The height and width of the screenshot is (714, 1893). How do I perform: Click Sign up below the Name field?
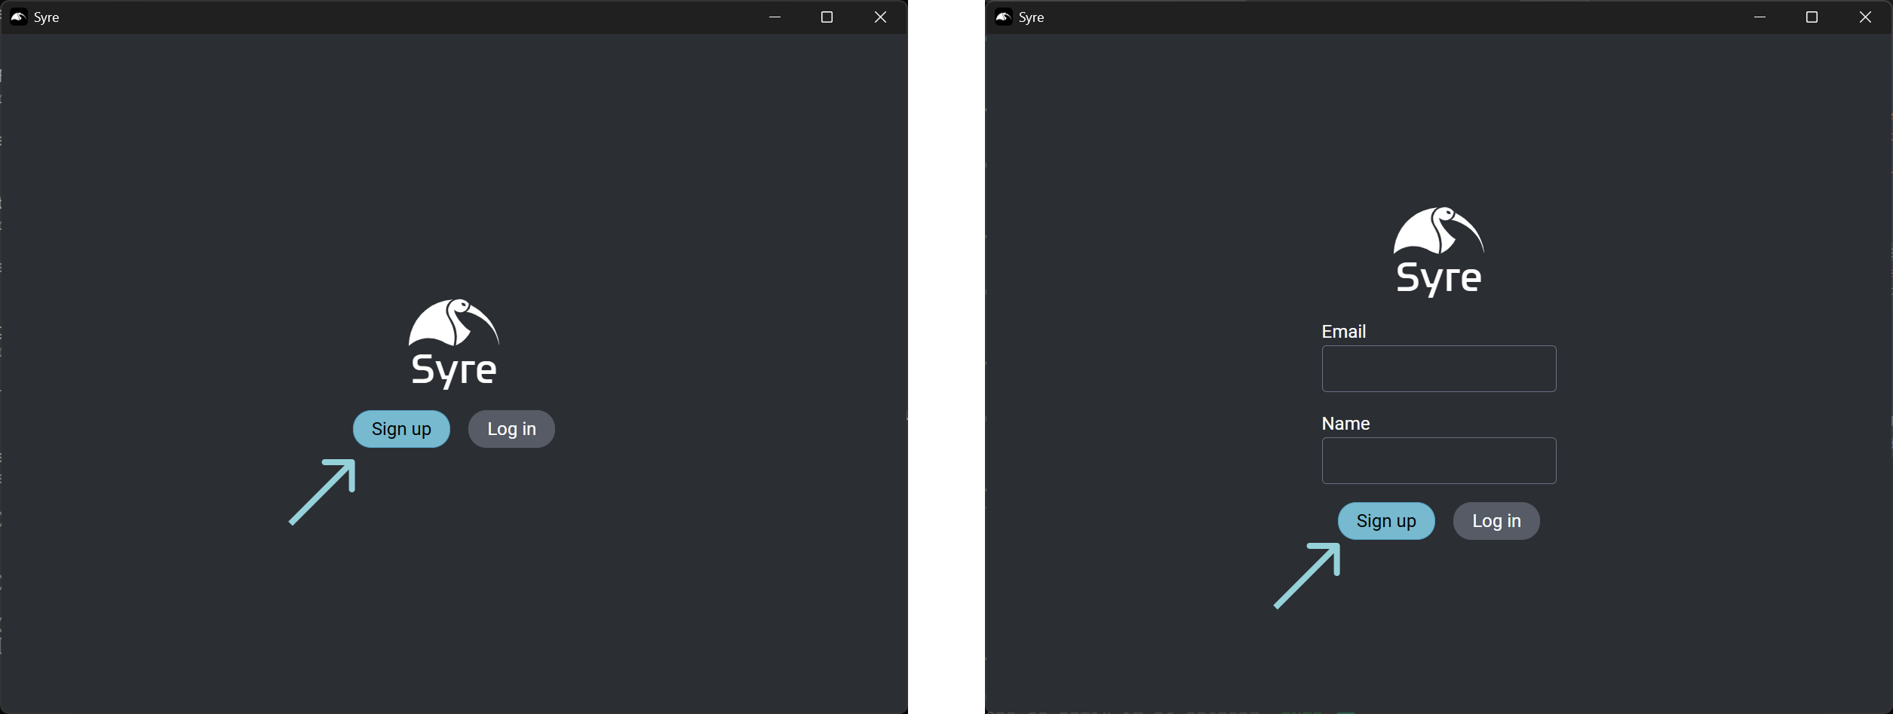coord(1386,521)
